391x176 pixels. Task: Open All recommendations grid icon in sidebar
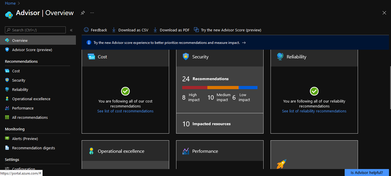7,117
